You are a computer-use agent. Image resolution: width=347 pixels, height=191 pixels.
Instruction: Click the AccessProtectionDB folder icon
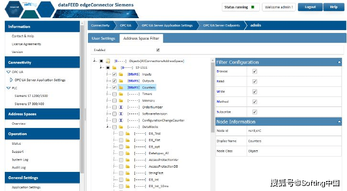point(128,167)
